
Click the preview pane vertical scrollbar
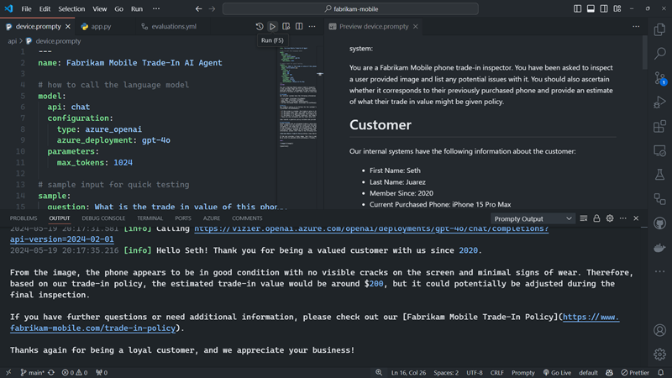pyautogui.click(x=644, y=52)
